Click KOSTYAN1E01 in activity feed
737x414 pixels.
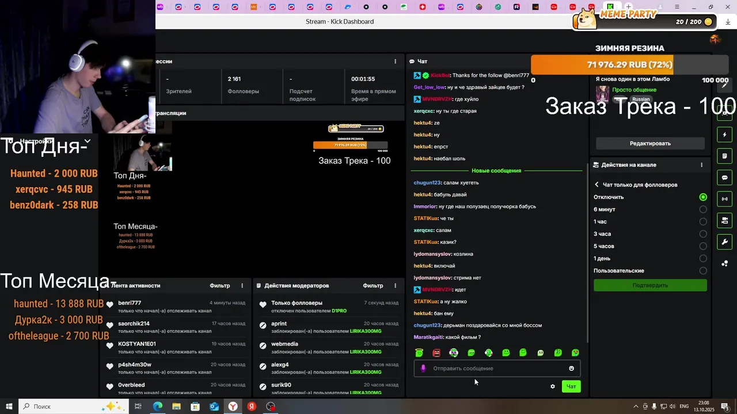(x=137, y=344)
